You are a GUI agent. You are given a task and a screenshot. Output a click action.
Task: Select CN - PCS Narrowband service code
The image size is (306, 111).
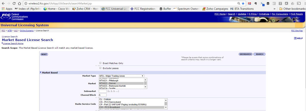coord(131,102)
